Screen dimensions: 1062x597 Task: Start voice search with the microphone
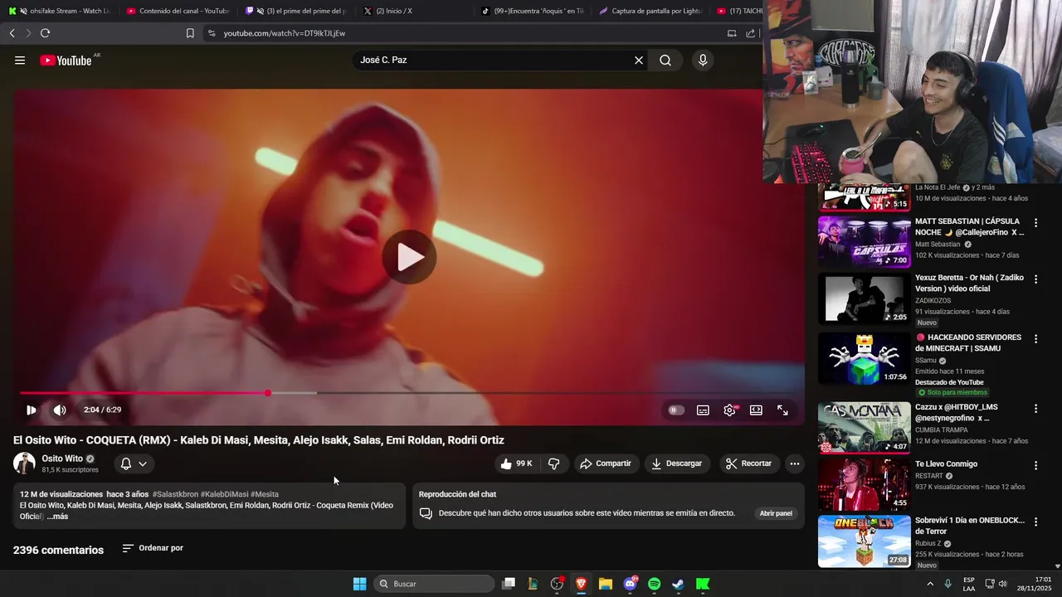pos(703,60)
